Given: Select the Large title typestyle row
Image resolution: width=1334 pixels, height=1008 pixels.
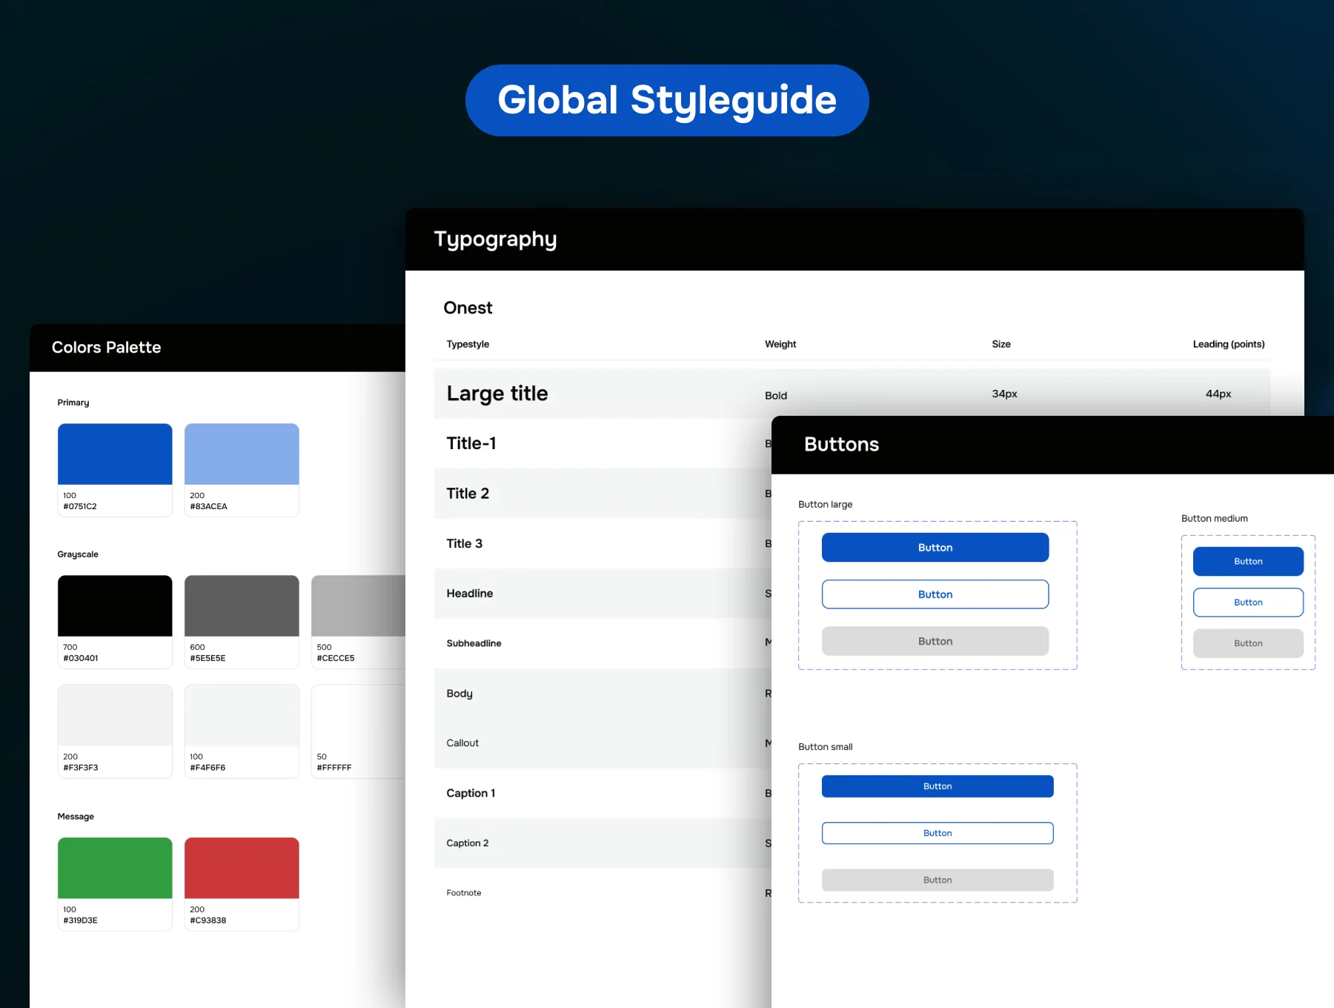Looking at the screenshot, I should tap(852, 394).
